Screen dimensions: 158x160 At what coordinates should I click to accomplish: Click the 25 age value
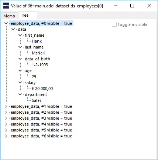[x=34, y=77]
